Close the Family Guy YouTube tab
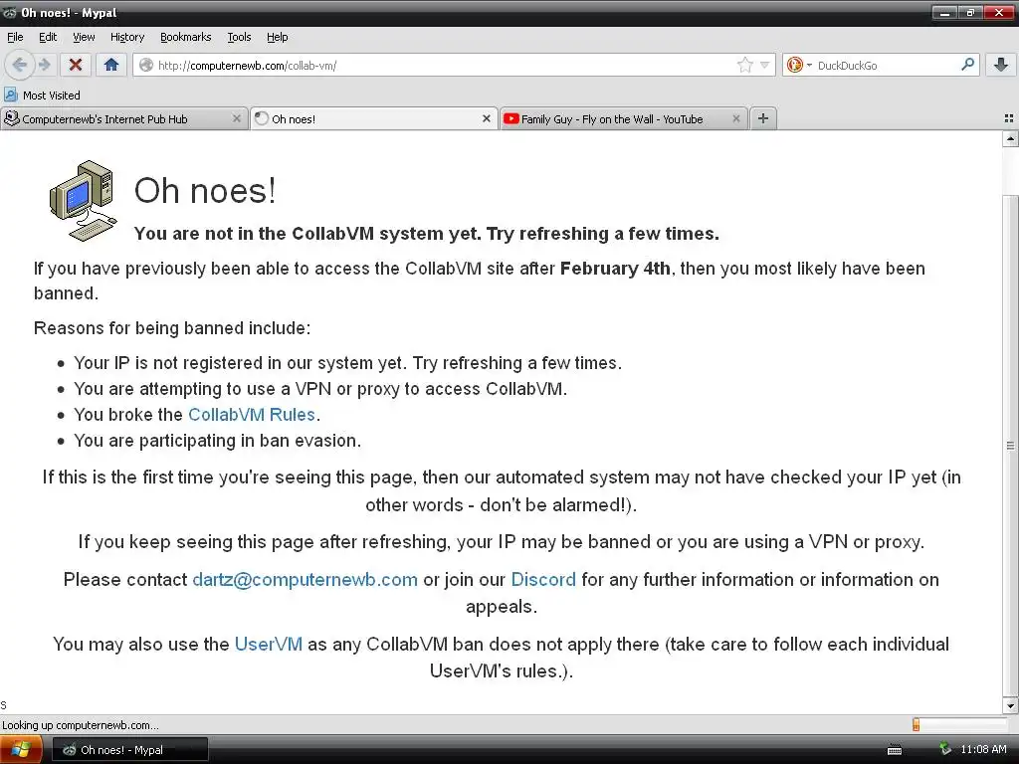This screenshot has width=1019, height=764. (735, 119)
